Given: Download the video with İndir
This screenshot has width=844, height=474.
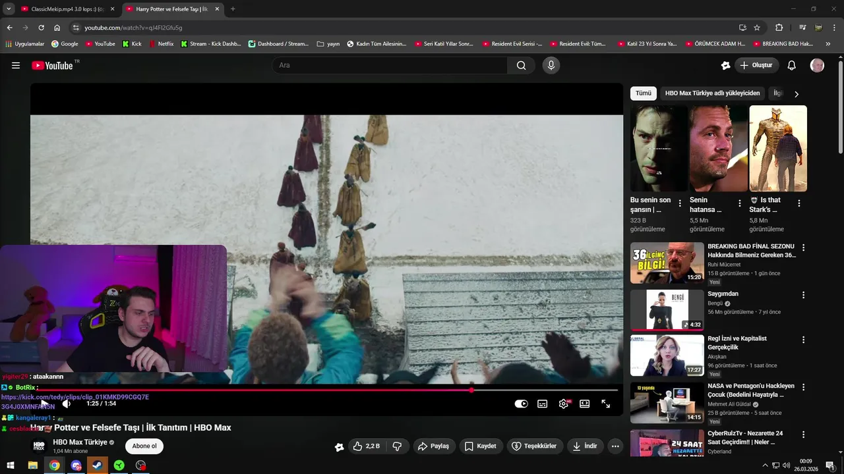Looking at the screenshot, I should tap(585, 446).
